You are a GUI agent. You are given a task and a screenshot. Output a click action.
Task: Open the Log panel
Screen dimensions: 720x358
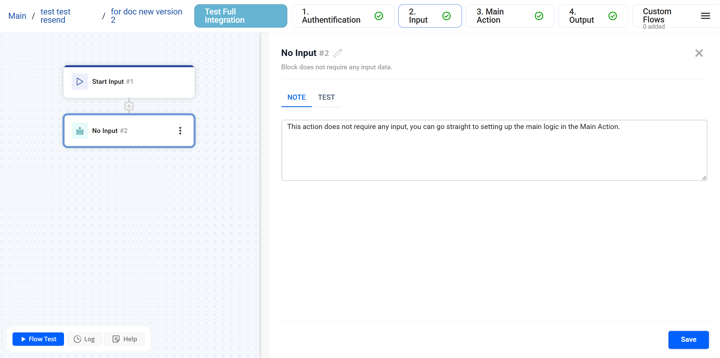pyautogui.click(x=84, y=339)
